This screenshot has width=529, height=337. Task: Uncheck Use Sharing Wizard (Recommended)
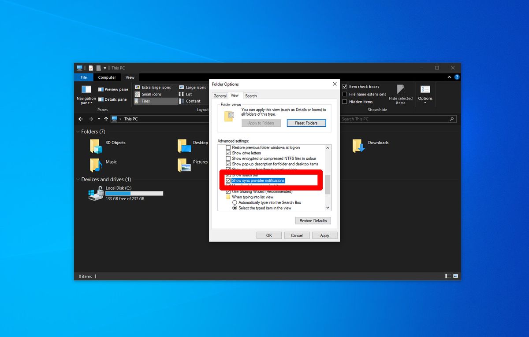228,192
